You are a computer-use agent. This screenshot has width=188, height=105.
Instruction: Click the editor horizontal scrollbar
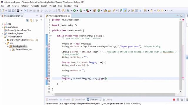115,94
